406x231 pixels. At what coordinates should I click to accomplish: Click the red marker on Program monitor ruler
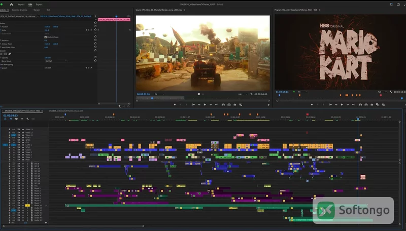pyautogui.click(x=381, y=95)
